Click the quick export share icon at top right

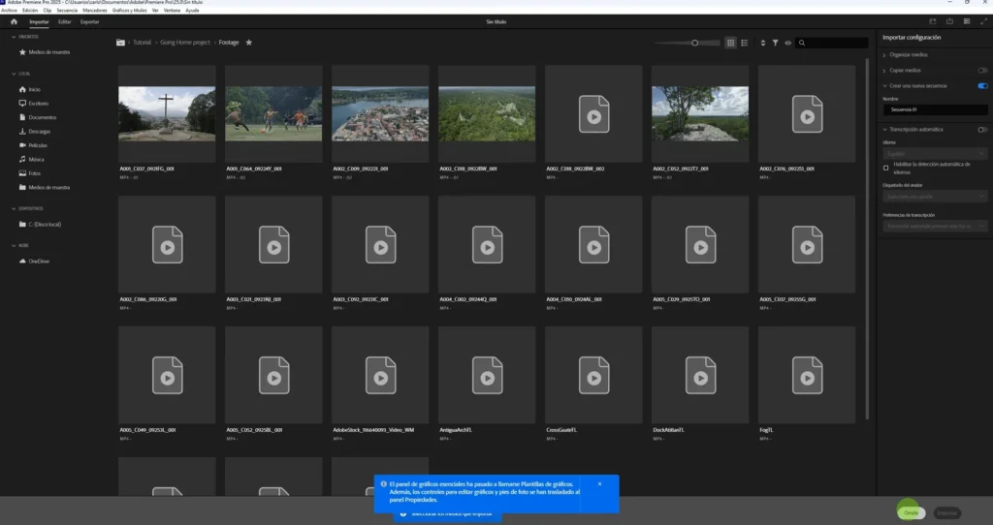point(949,21)
